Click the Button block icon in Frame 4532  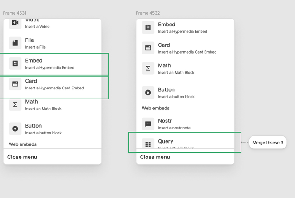148,93
